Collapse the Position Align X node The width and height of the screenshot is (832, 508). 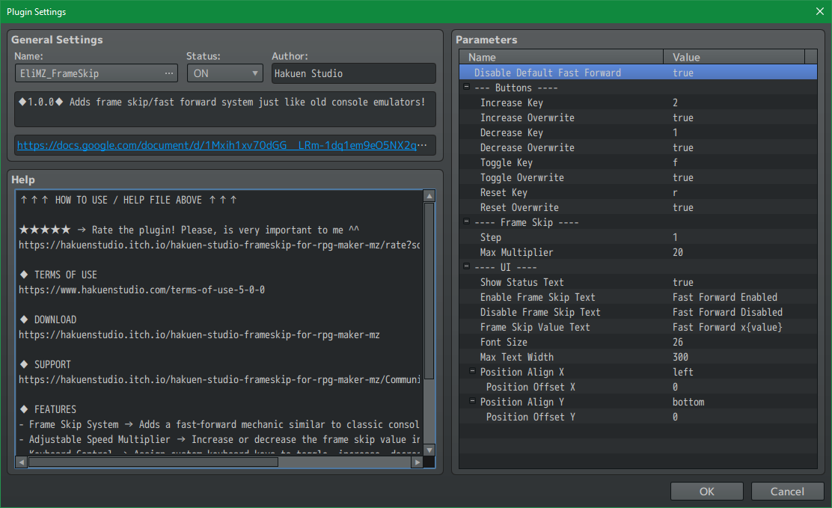click(472, 372)
